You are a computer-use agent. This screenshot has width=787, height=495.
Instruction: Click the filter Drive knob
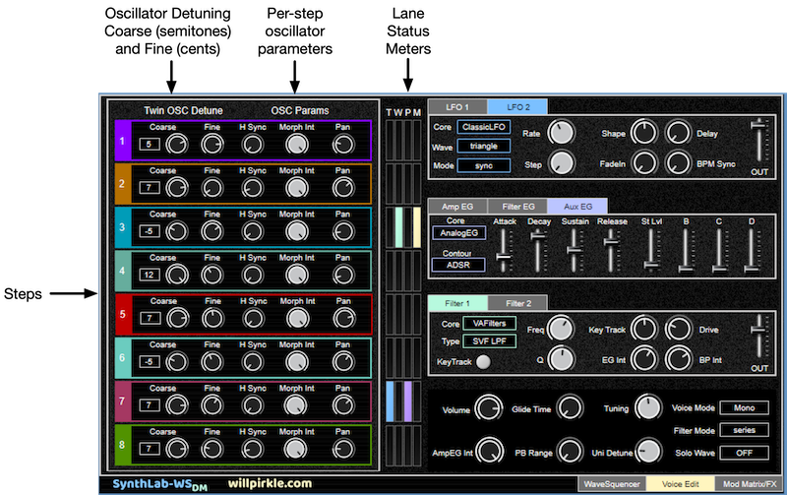[678, 330]
